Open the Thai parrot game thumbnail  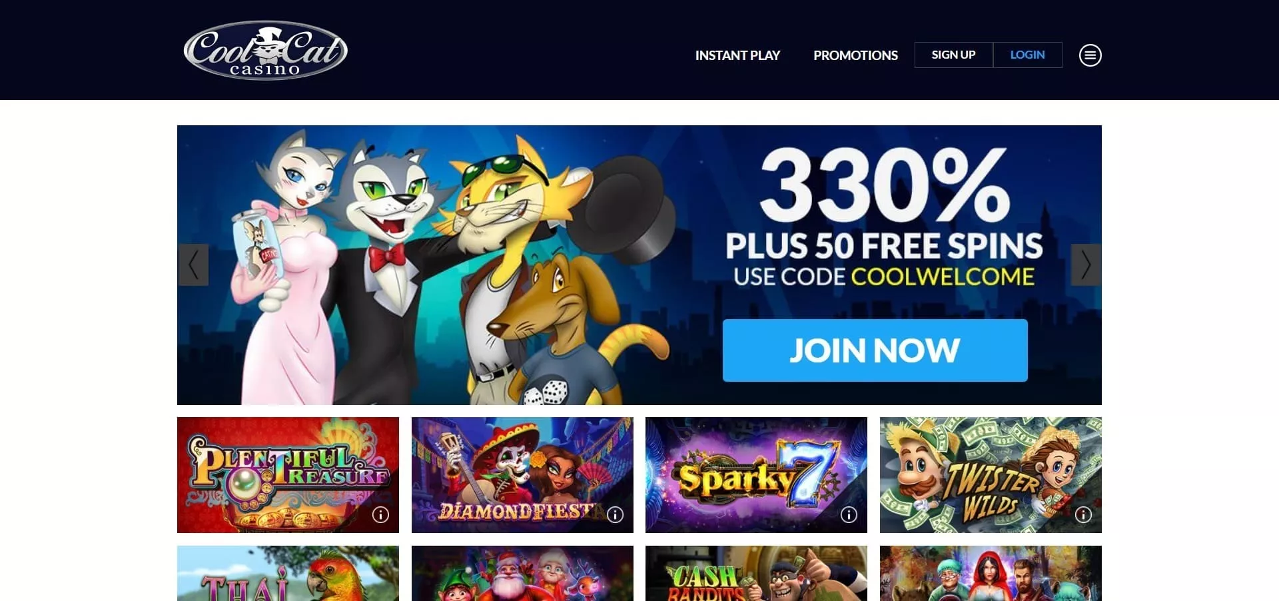click(x=288, y=574)
